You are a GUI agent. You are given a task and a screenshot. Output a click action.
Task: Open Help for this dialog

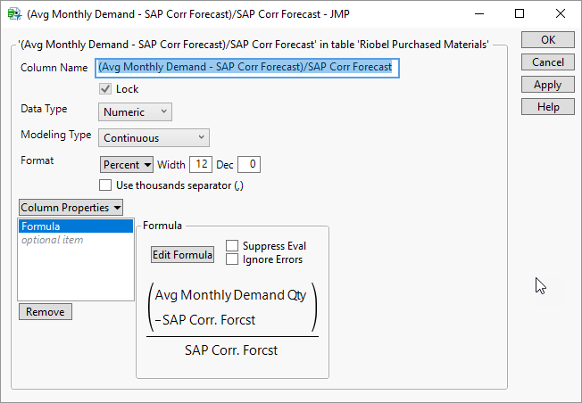547,107
